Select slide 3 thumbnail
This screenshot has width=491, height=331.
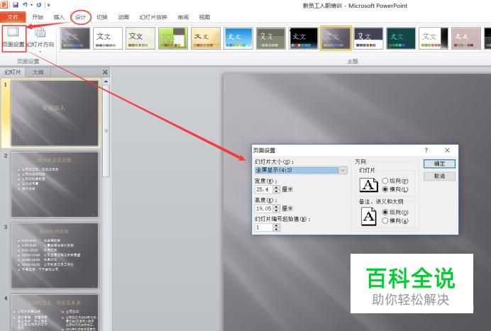pos(55,255)
